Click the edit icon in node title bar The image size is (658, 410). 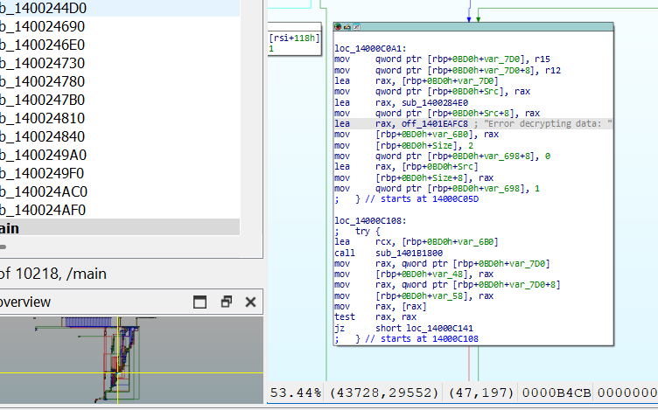pos(356,28)
